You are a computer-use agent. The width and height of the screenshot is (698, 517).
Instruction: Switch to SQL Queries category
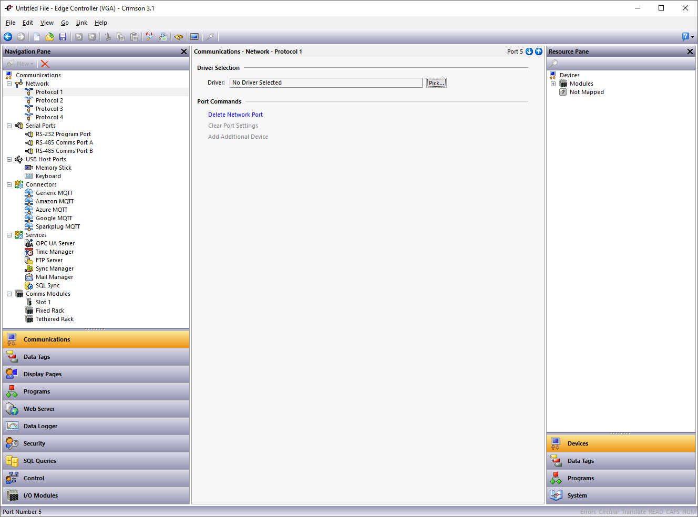pos(96,461)
